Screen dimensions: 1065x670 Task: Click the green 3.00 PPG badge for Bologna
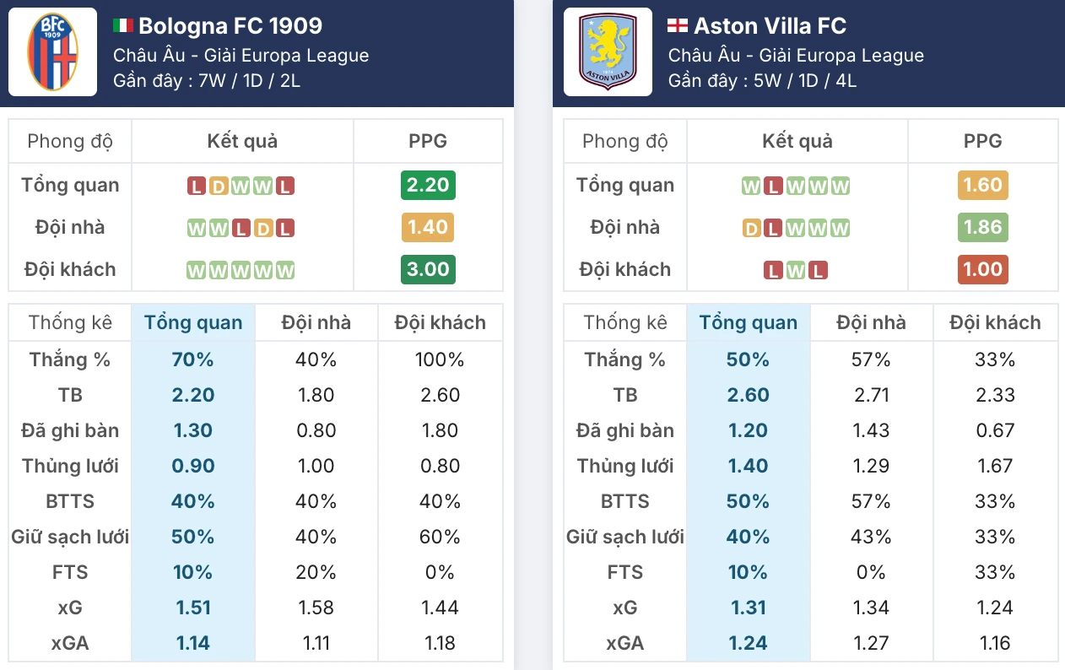tap(428, 269)
